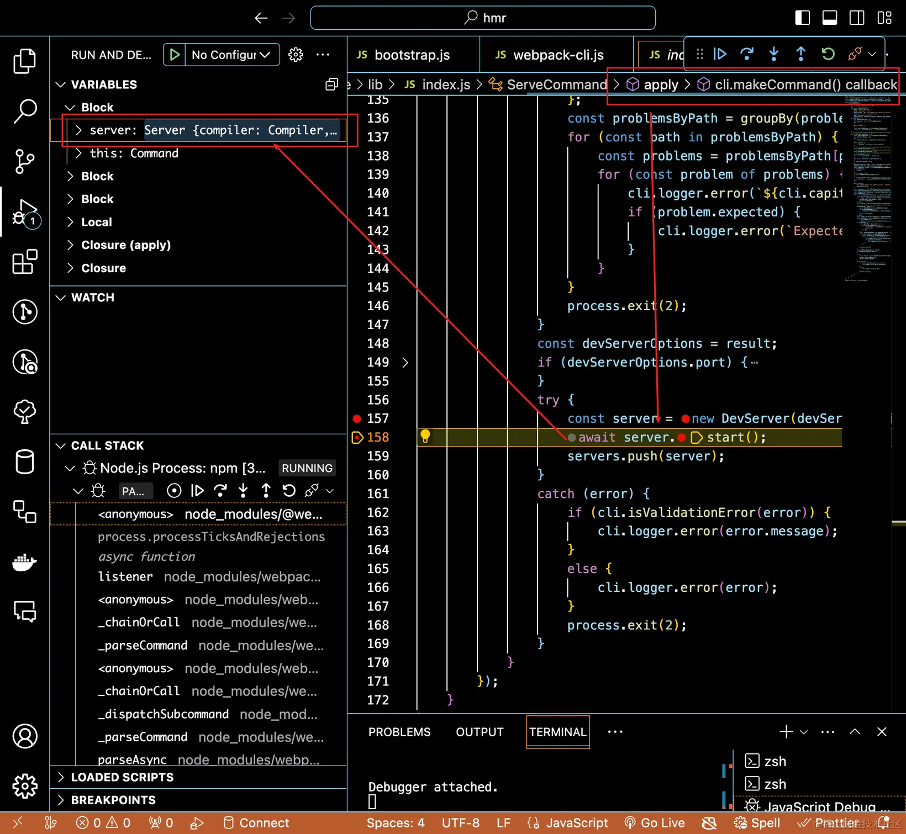Restart session from call stack toolbar
The image size is (906, 834).
288,491
